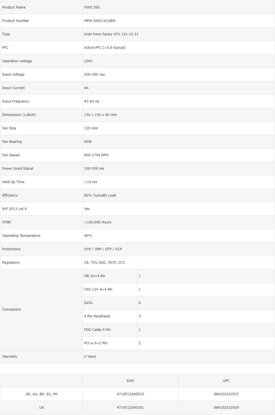Viewport: 275px width, 415px height.
Task: Click the Fan Bearing label
Action: tap(12, 142)
